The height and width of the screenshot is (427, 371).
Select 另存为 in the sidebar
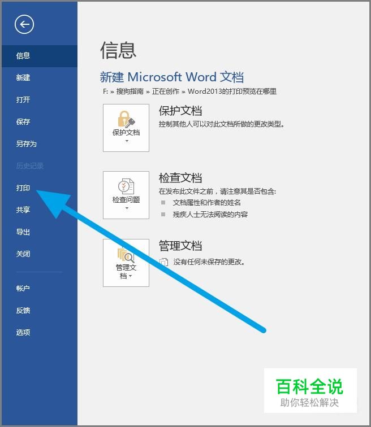[40, 144]
